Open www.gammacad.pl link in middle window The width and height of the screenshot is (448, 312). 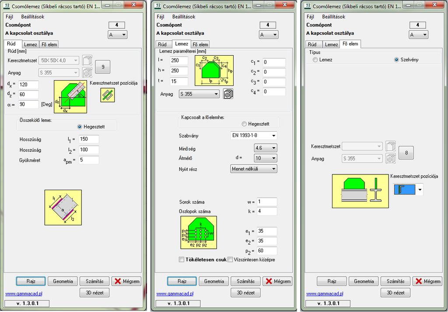pos(175,294)
